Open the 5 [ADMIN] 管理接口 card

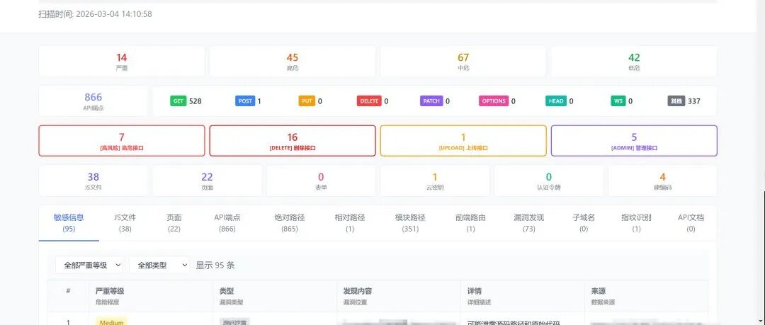634,140
